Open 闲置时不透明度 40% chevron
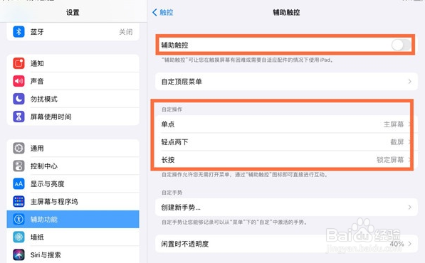The height and width of the screenshot is (263, 425). tap(409, 244)
